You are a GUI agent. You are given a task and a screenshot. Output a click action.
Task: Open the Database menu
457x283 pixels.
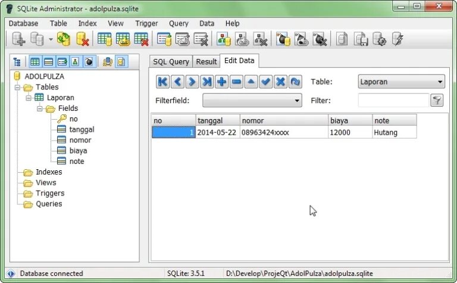23,23
